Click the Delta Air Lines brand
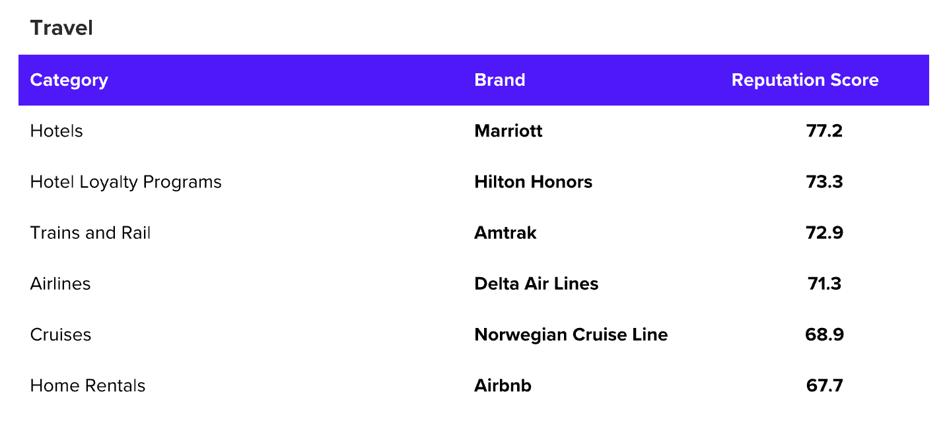The width and height of the screenshot is (947, 421). tap(536, 284)
